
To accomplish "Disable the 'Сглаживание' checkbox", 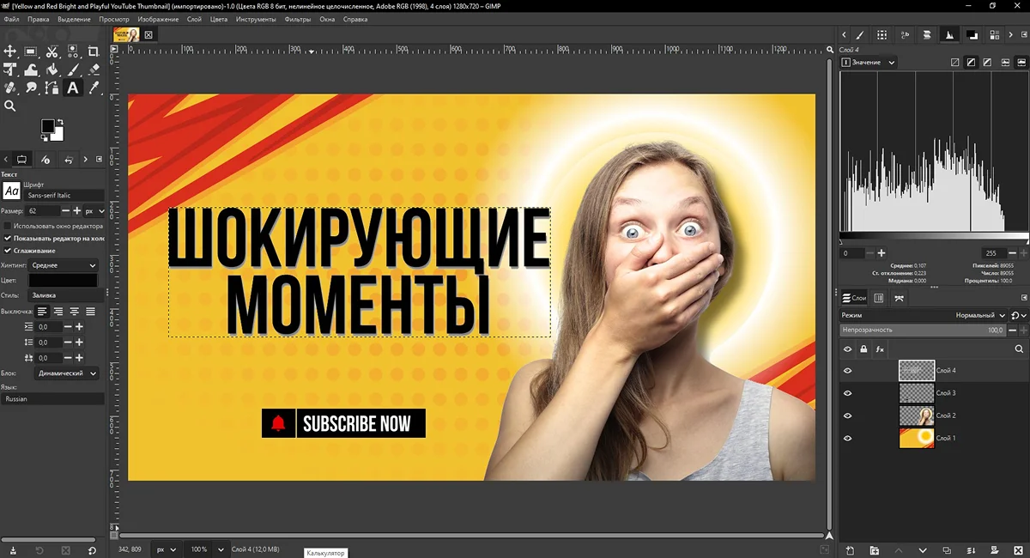I will coord(8,251).
